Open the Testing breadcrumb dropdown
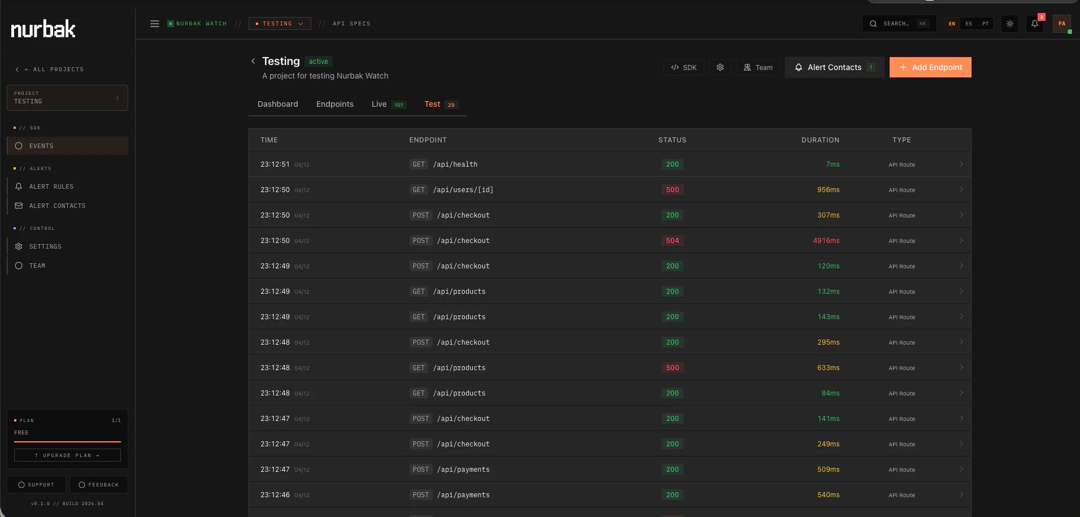 point(280,24)
